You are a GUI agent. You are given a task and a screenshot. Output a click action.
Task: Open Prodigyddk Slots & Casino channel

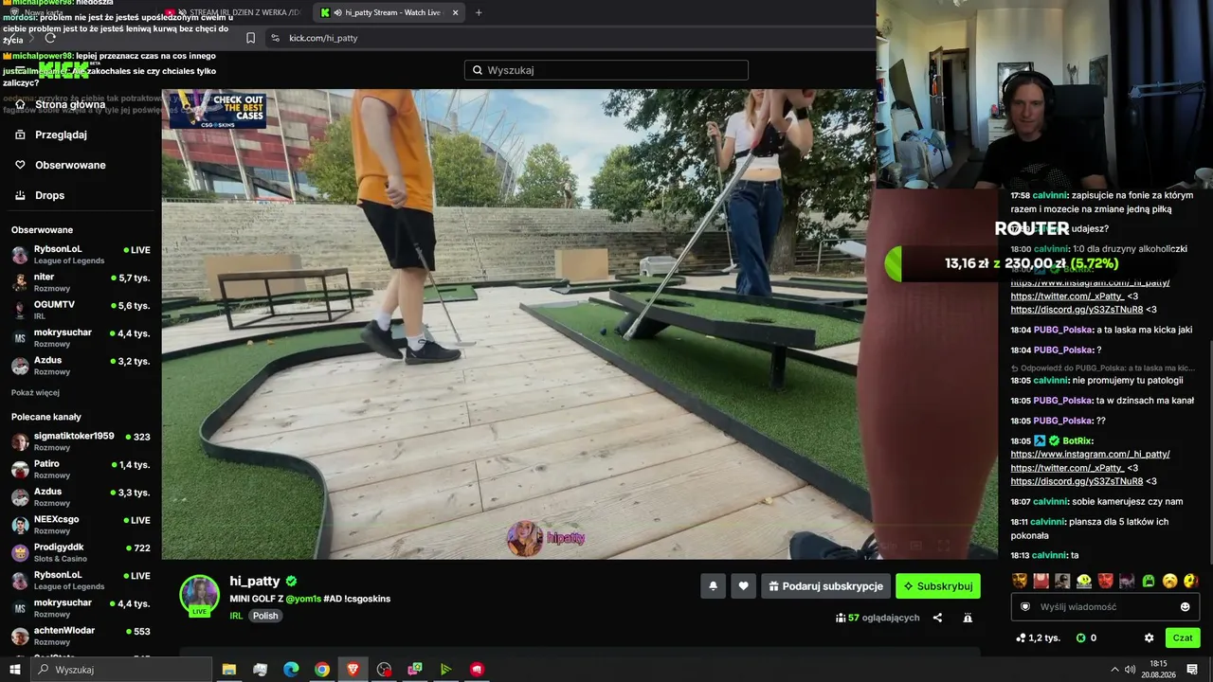pyautogui.click(x=81, y=553)
